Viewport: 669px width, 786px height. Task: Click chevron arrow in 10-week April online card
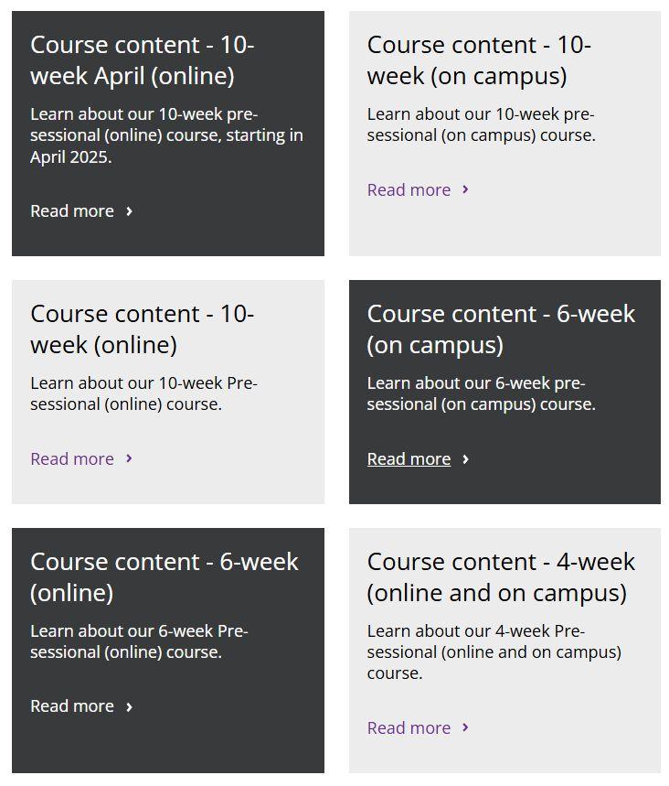click(129, 211)
